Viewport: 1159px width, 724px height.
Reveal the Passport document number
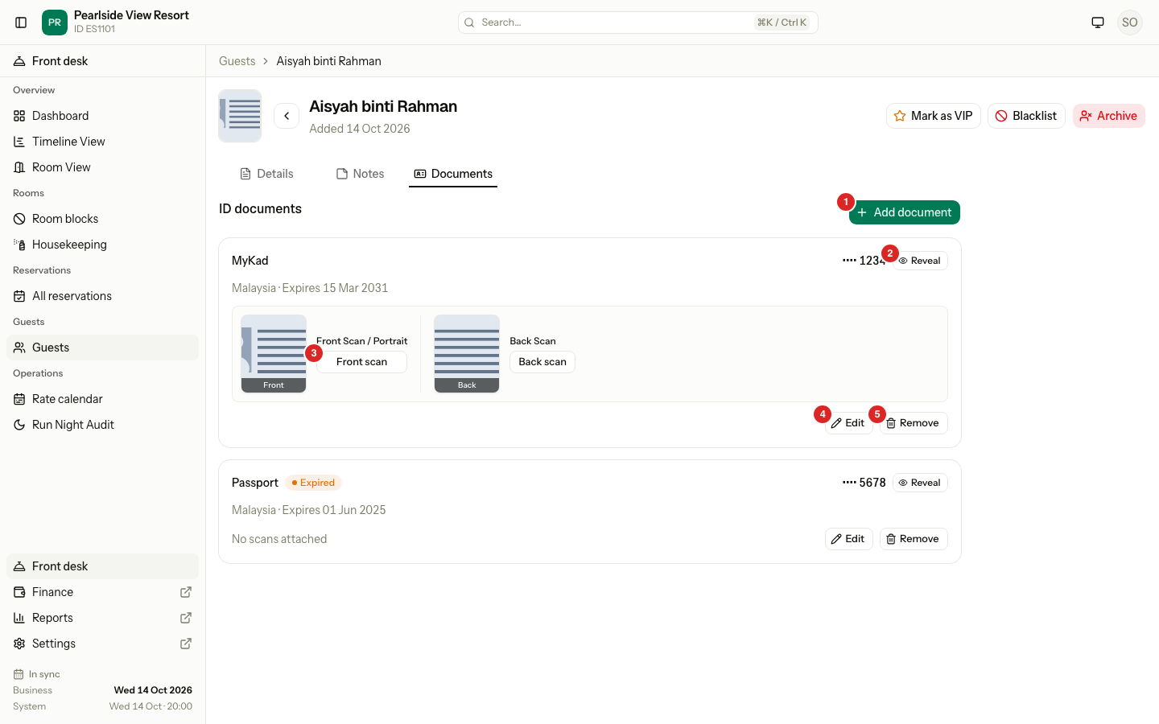click(920, 483)
